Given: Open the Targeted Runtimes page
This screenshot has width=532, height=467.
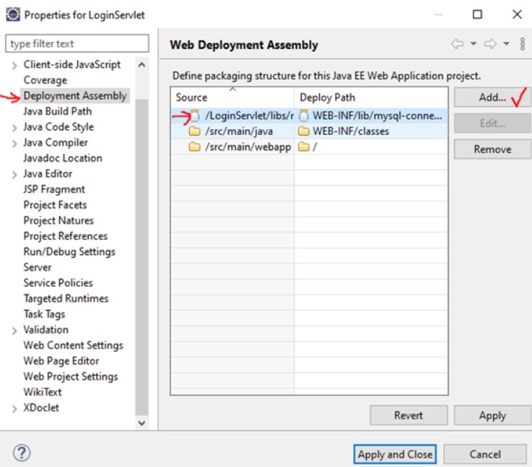Looking at the screenshot, I should tap(66, 298).
